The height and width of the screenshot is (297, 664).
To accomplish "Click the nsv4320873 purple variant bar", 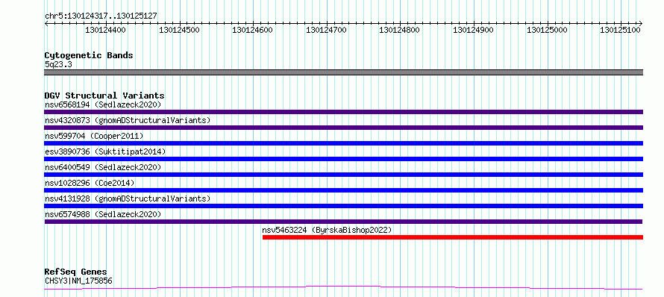I will click(x=343, y=128).
